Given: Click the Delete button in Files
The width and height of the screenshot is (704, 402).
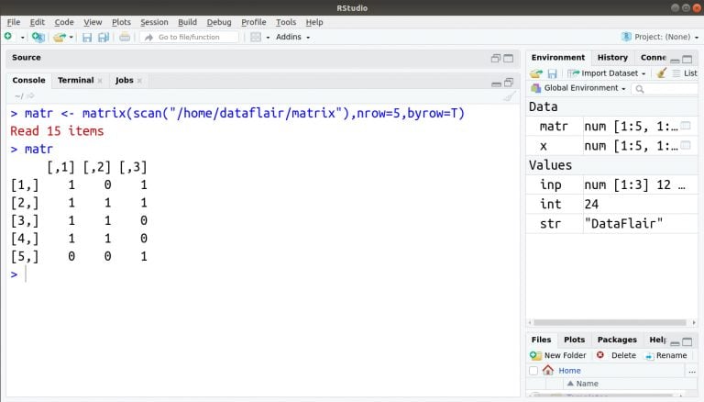Looking at the screenshot, I should (x=616, y=355).
